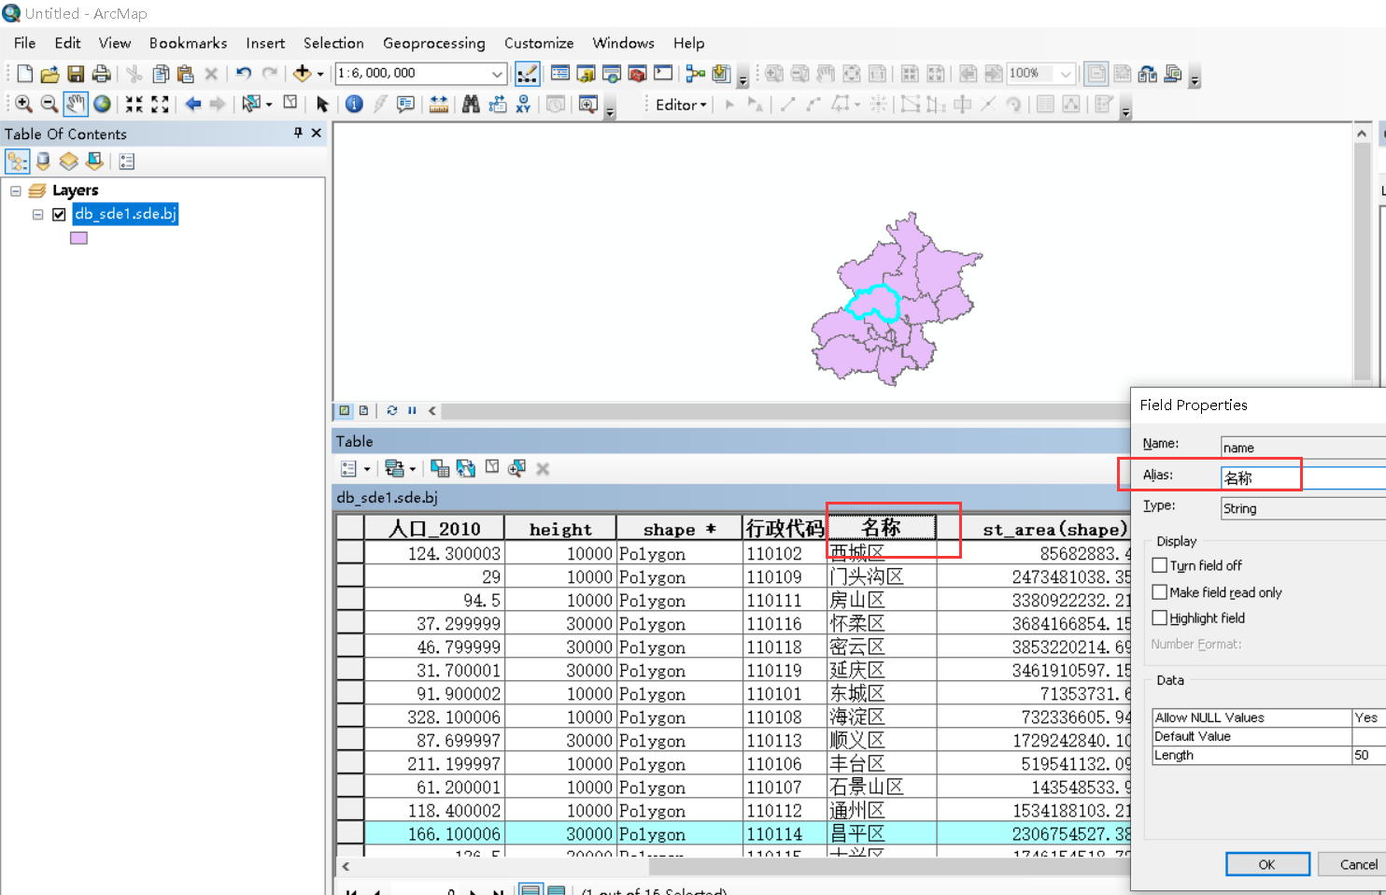Select the Pan tool

click(76, 104)
